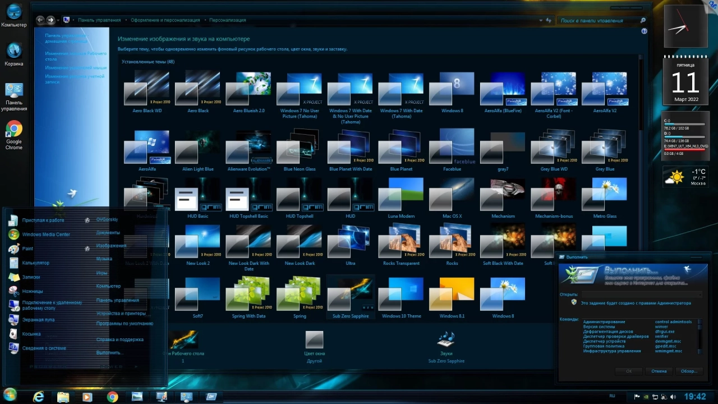Select Музыка in the Start menu

pos(104,259)
